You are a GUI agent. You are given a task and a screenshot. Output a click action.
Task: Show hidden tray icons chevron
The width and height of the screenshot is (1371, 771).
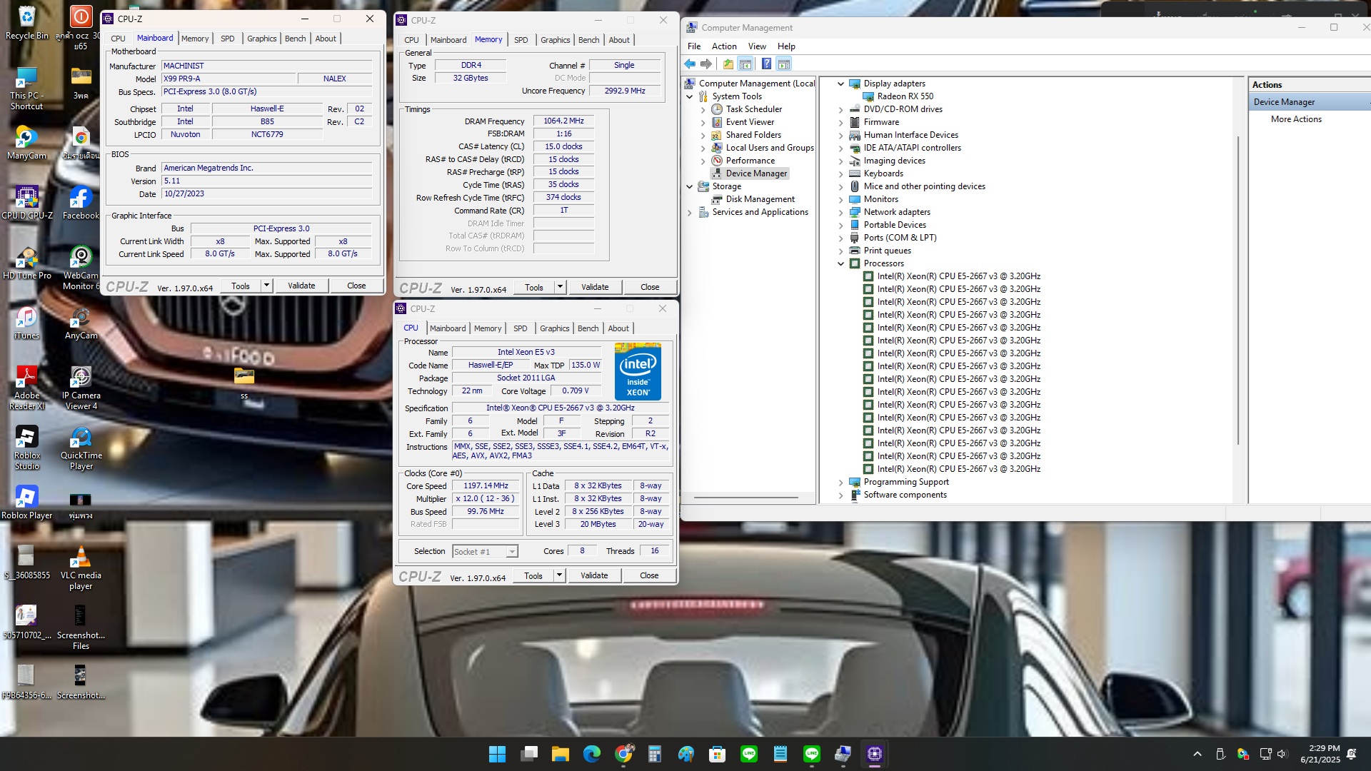[x=1197, y=754]
